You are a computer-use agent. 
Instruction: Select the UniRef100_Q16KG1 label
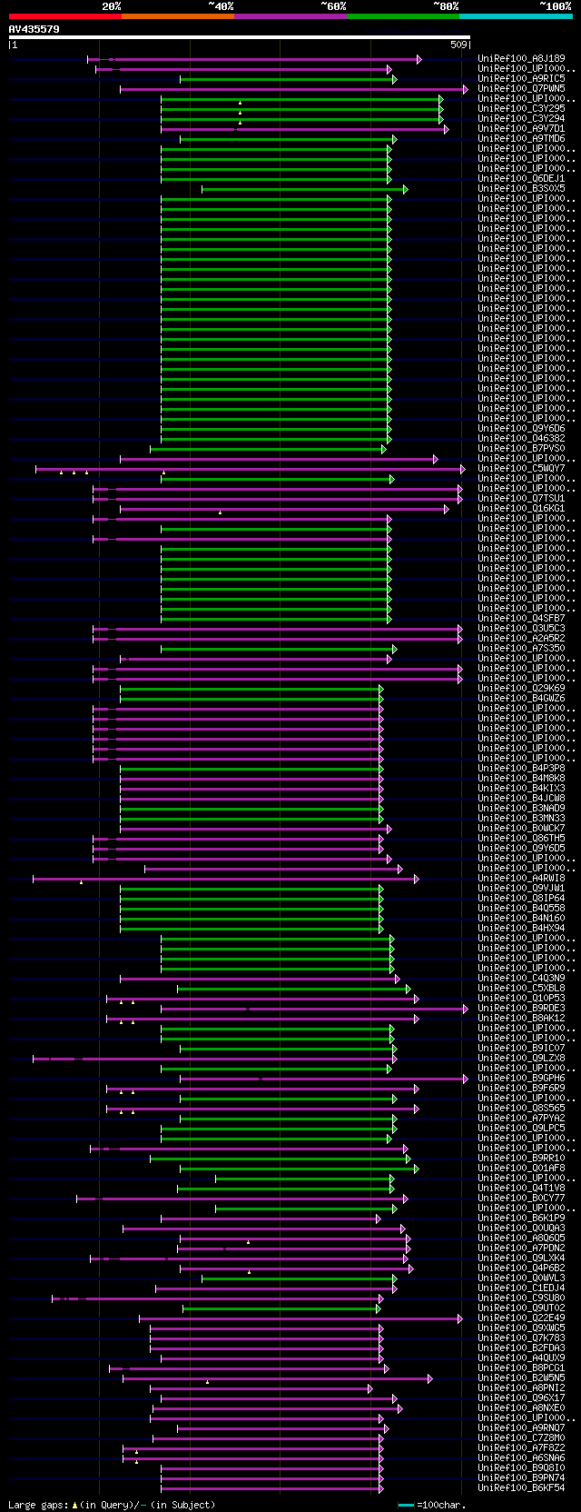[x=521, y=509]
